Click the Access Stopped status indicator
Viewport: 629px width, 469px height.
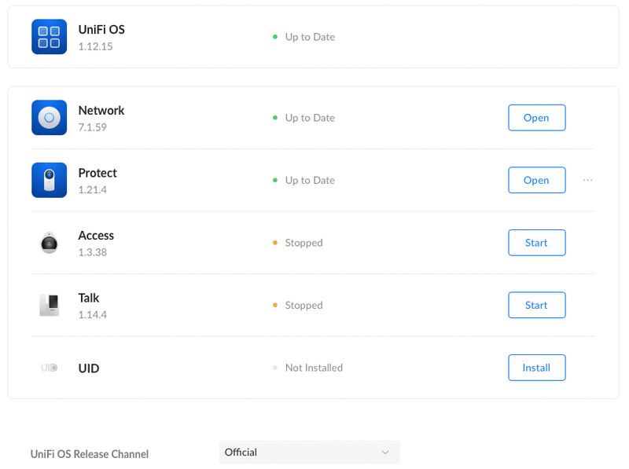(x=303, y=243)
